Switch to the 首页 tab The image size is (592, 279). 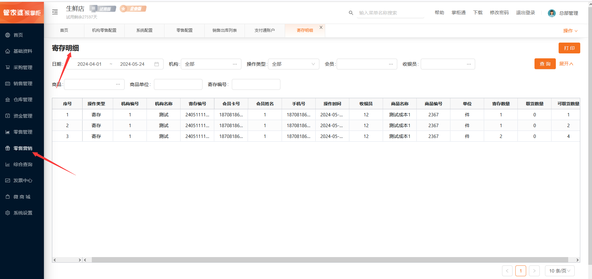pyautogui.click(x=64, y=30)
